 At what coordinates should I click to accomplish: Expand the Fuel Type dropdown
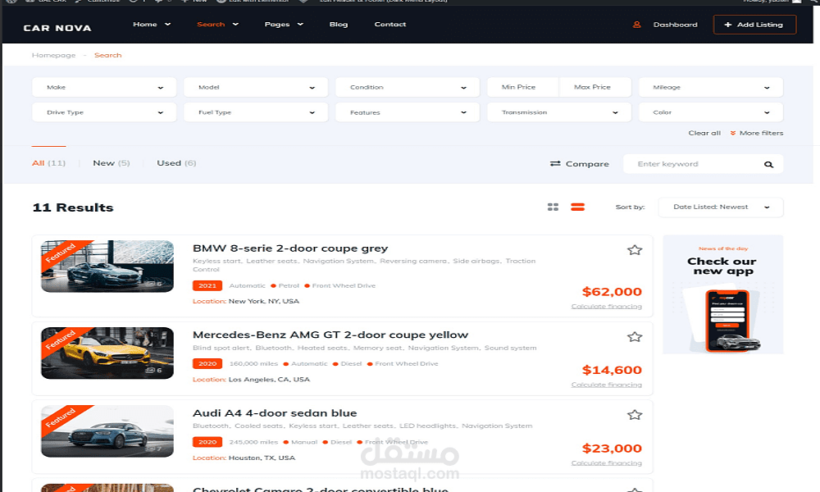point(256,112)
